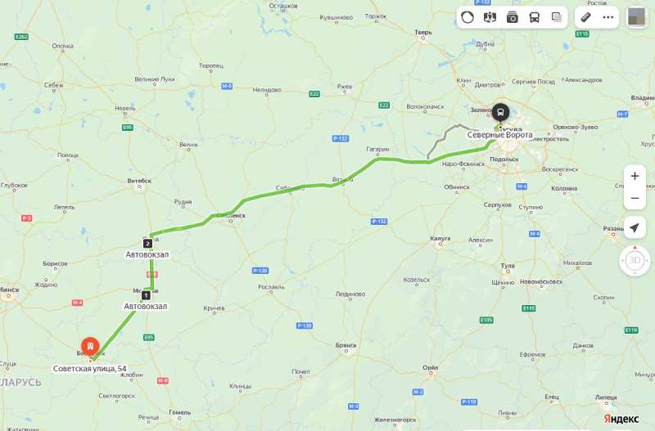This screenshot has height=431, width=655.
Task: Click the Северные Ворота label
Action: pyautogui.click(x=499, y=135)
